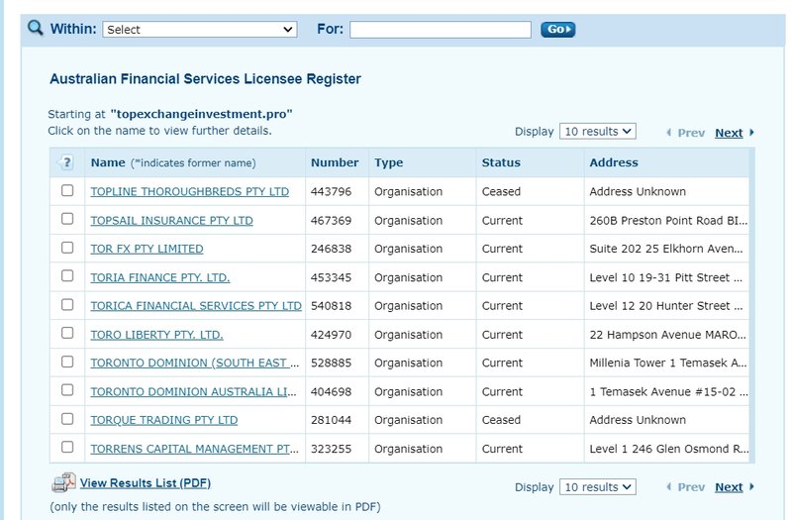
Task: Toggle the Toro Liberty Pty. Ltd. checkbox
Action: [67, 333]
